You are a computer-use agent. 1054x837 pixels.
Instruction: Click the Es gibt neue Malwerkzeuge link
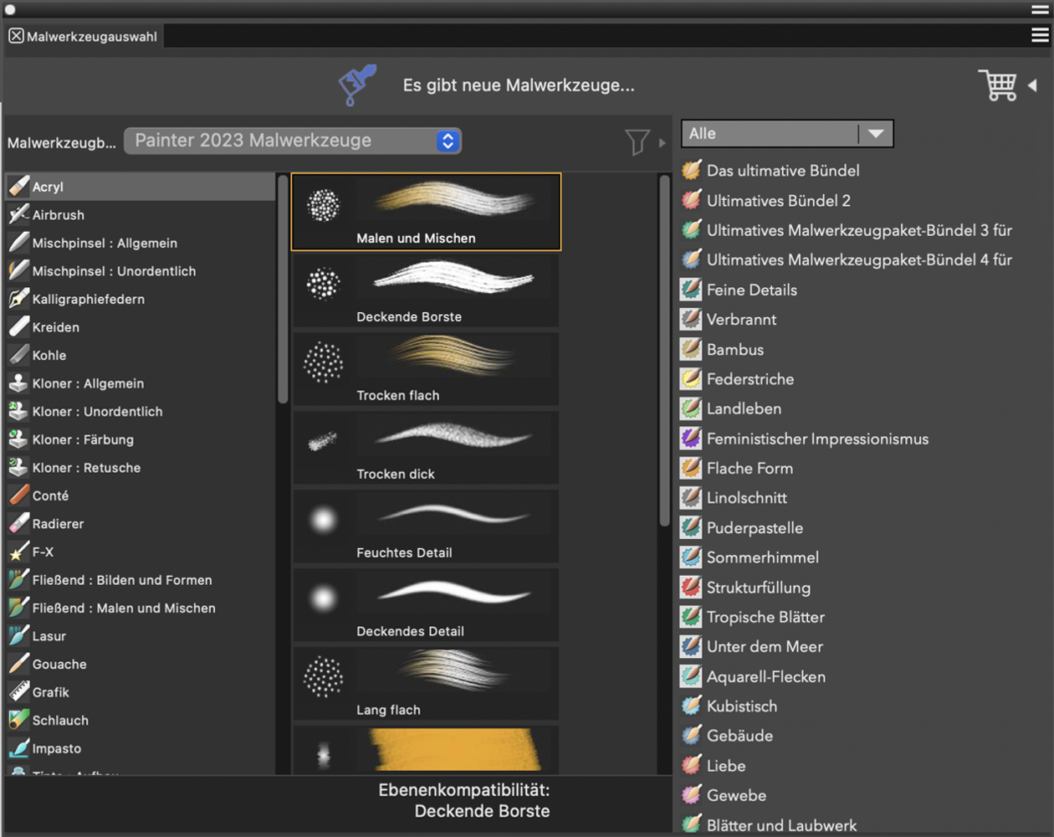[x=518, y=85]
